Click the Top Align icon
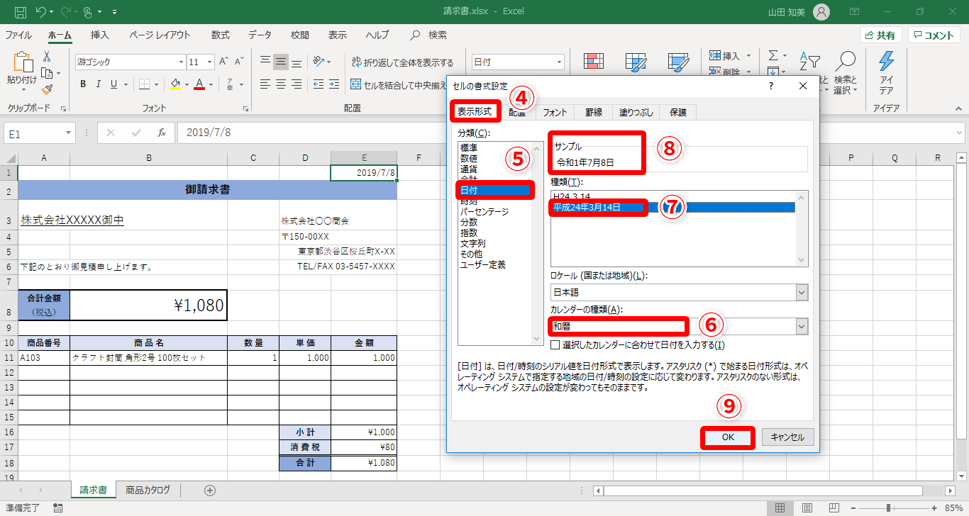969x516 pixels. [x=265, y=62]
